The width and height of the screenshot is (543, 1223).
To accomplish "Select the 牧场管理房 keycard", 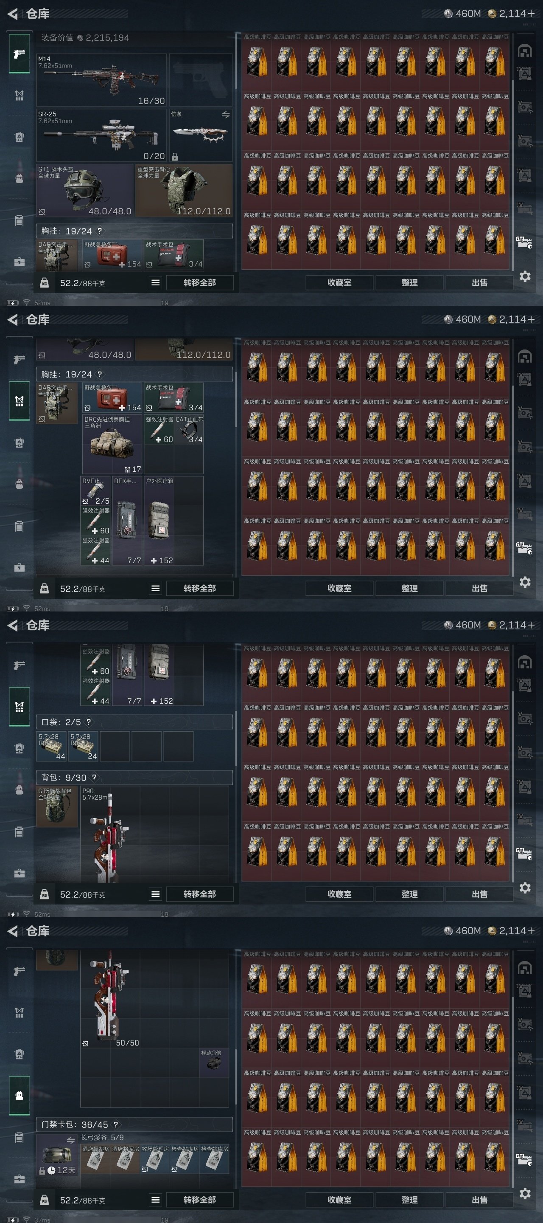I will pyautogui.click(x=154, y=1158).
